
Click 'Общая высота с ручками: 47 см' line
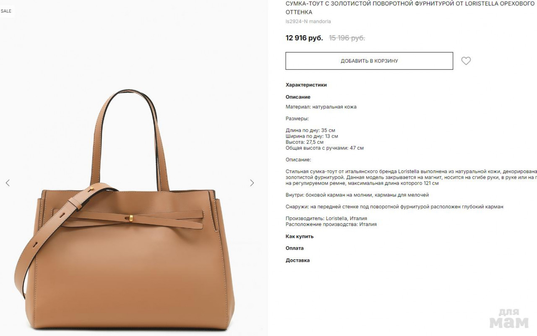coord(325,148)
